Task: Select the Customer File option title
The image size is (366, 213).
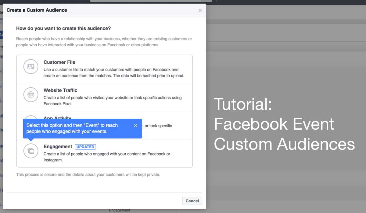Action: (59, 62)
